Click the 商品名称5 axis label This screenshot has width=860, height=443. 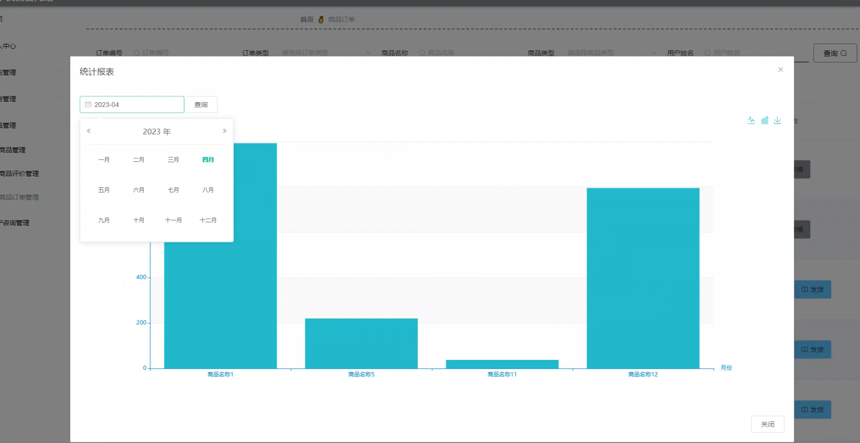[361, 375]
